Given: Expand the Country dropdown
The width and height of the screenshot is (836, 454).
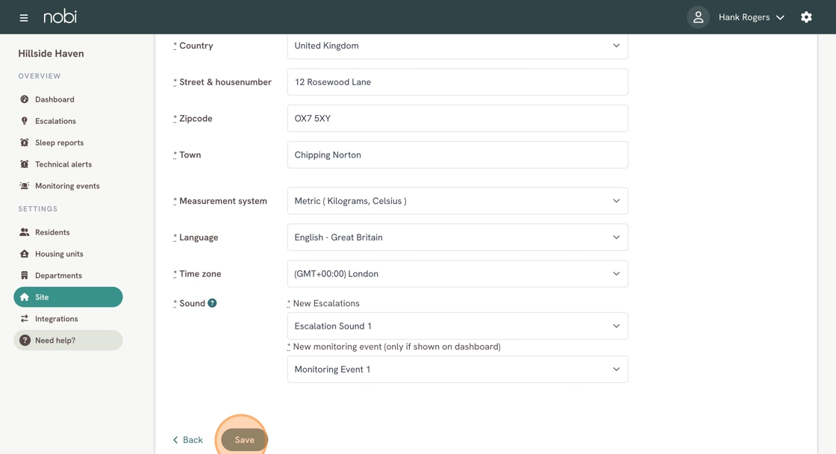Looking at the screenshot, I should click(457, 46).
